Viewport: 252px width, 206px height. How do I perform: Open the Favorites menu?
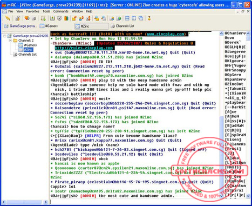point(32,11)
